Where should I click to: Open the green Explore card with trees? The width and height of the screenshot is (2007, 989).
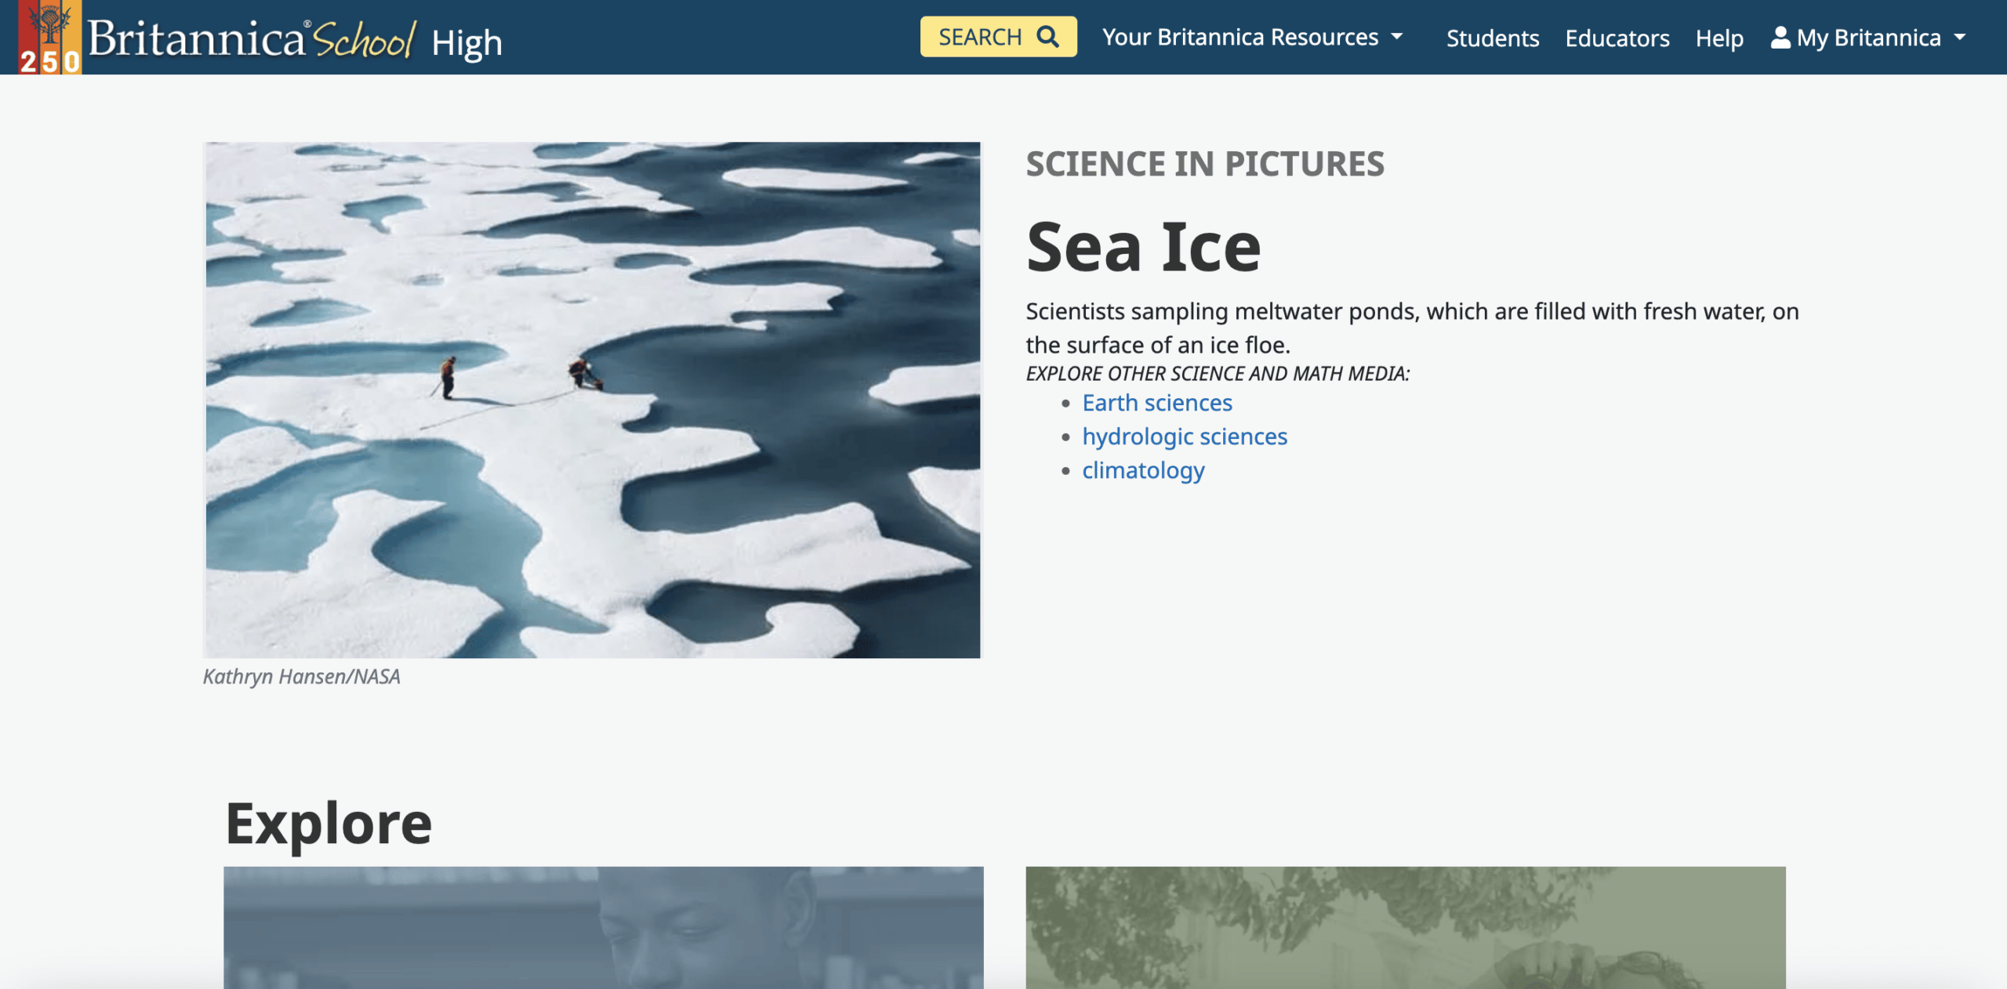click(x=1406, y=927)
